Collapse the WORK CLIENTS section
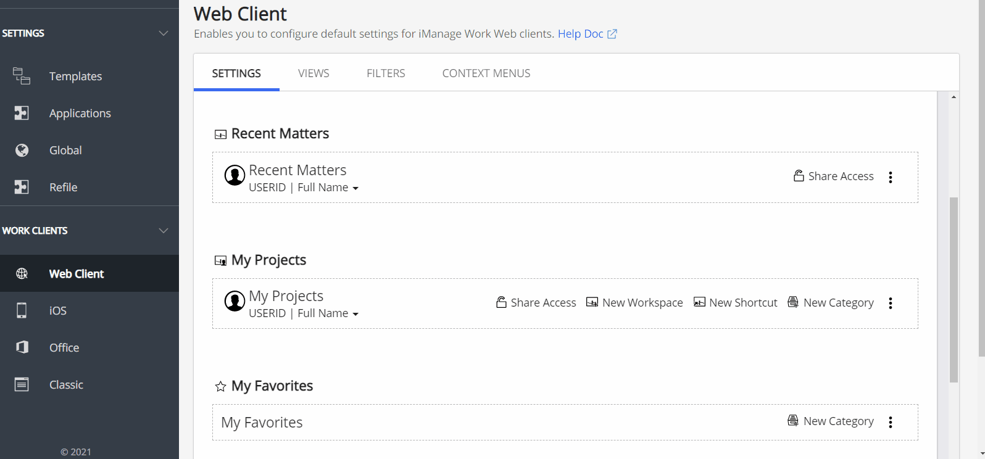985x459 pixels. click(x=164, y=231)
